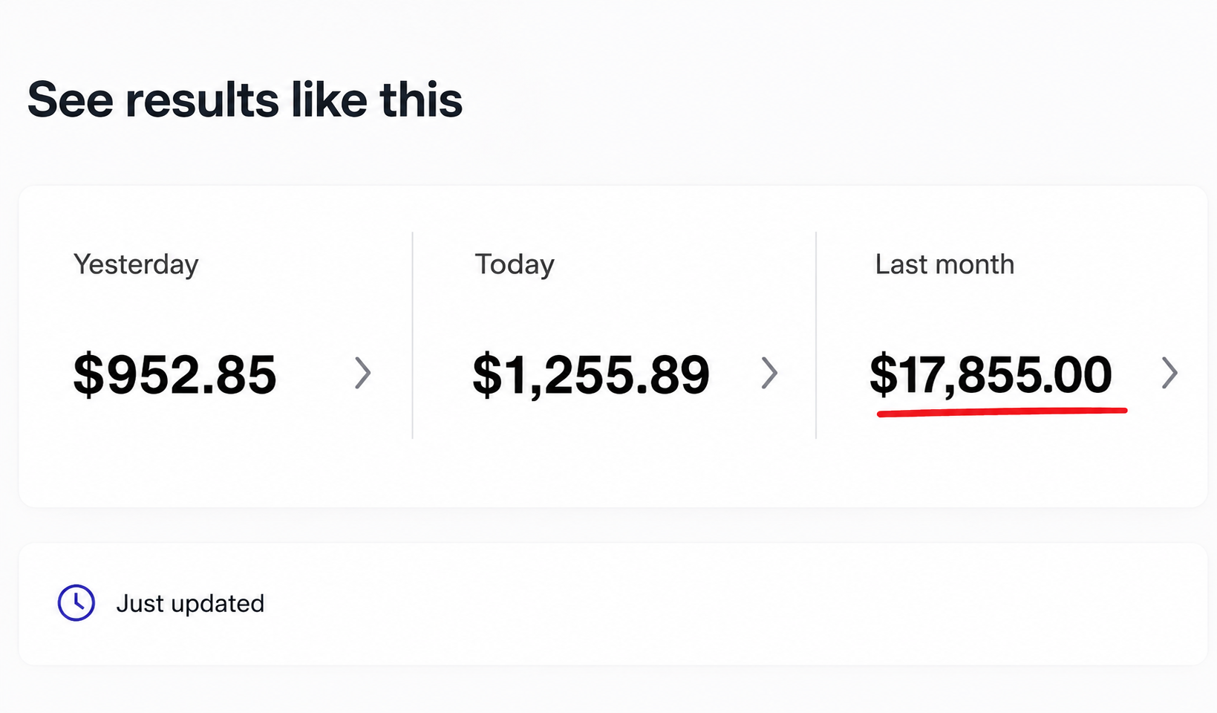The height and width of the screenshot is (713, 1217).
Task: Click the 'See results like this' heading
Action: click(245, 100)
